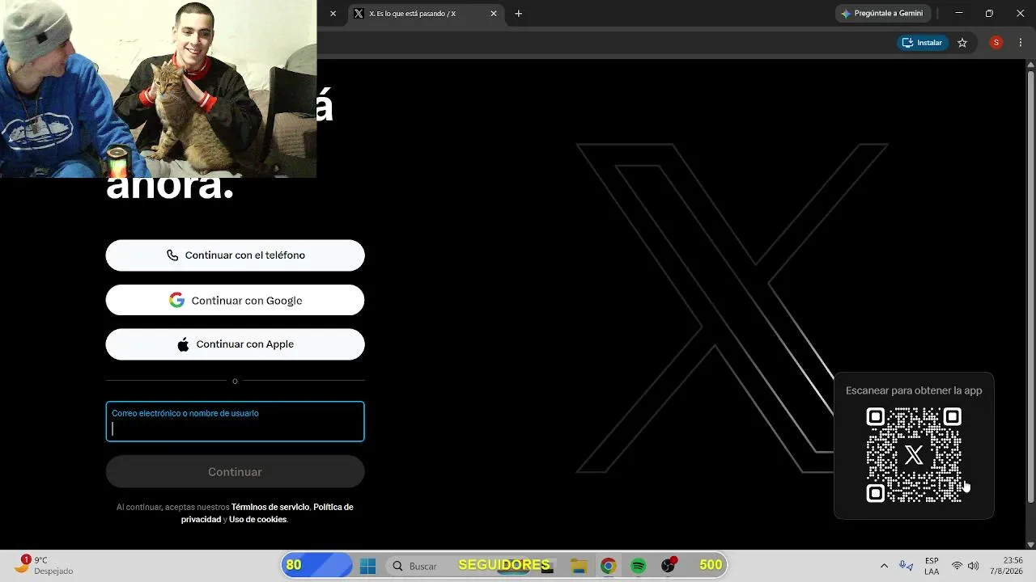
Task: Click the microphone and location tray icon
Action: tap(906, 566)
